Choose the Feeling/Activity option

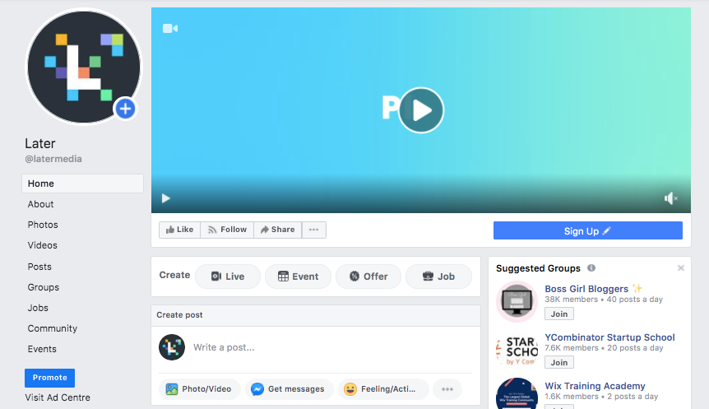(383, 389)
